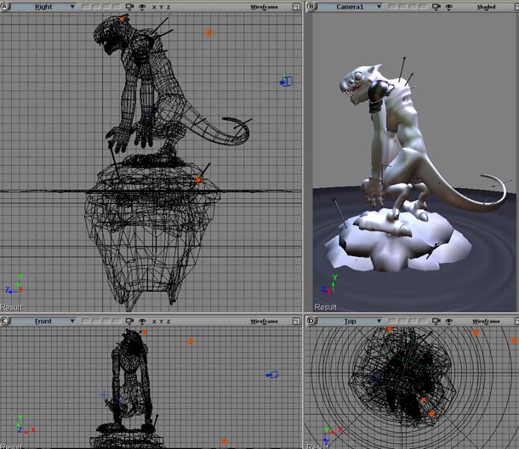Select orange light icon near rock edge in Right view
This screenshot has height=449, width=519.
point(198,179)
